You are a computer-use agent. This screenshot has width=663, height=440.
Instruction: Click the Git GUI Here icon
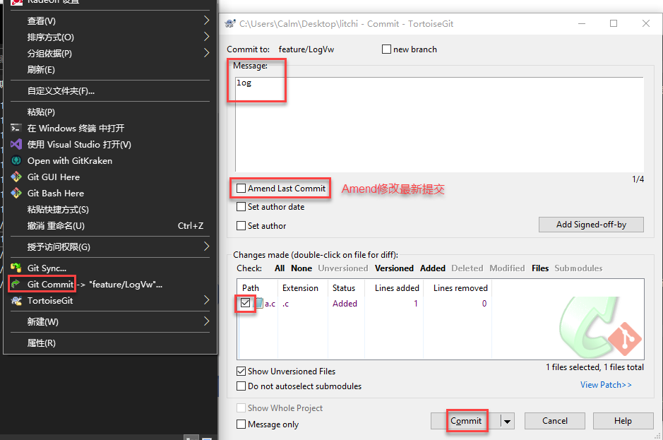16,177
